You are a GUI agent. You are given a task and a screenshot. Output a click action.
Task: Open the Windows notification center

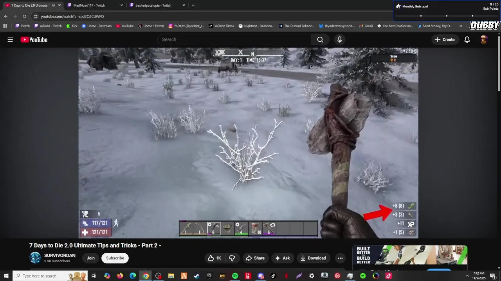click(x=493, y=276)
